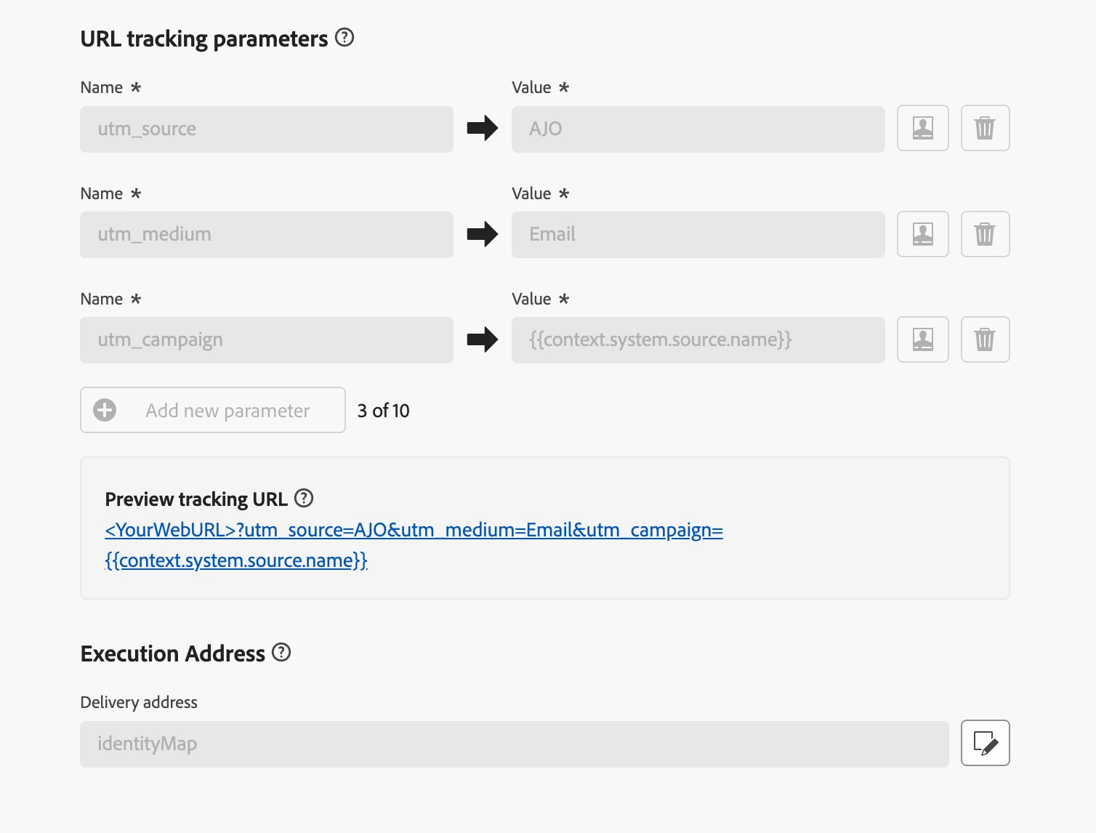This screenshot has width=1096, height=833.
Task: Click the plus icon to add parameter
Action: click(x=105, y=410)
